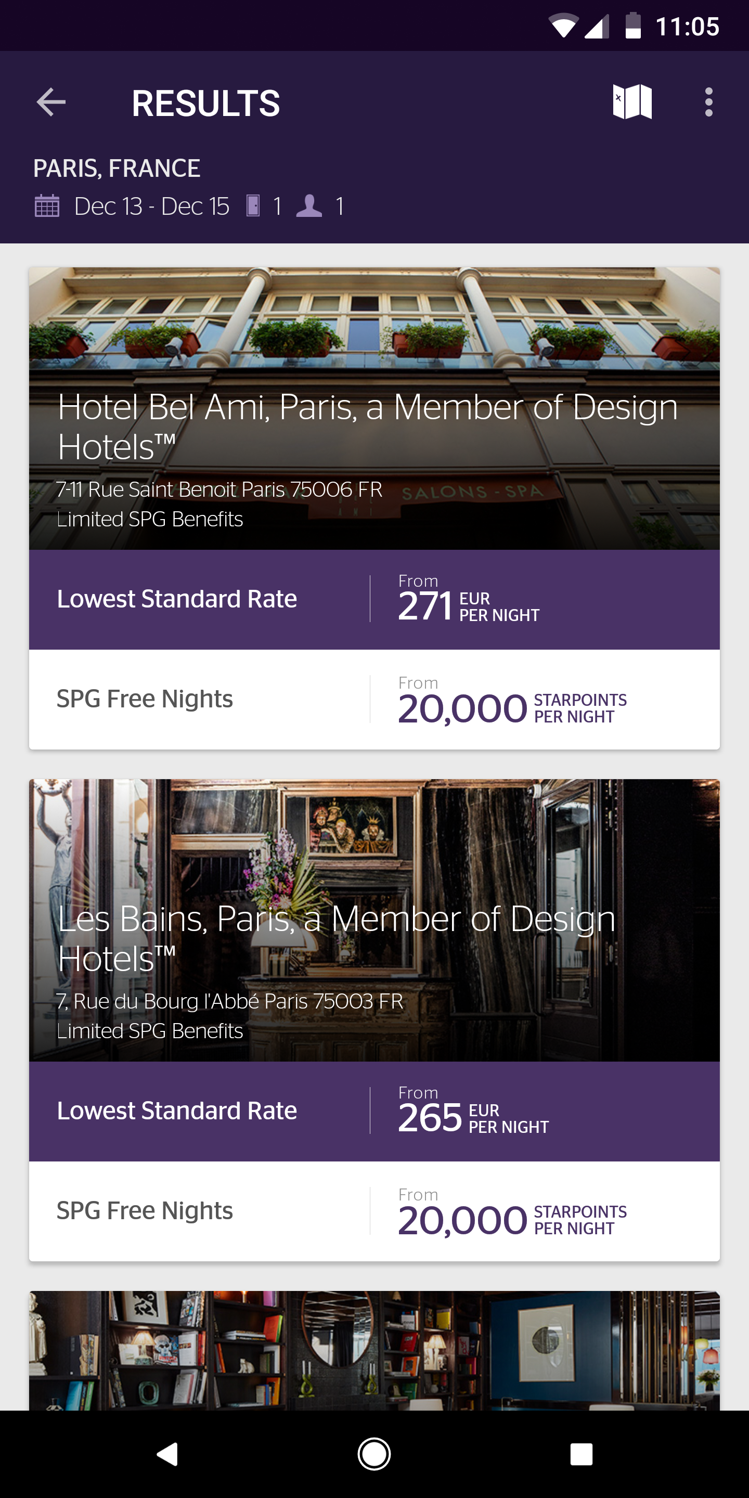Tap the back arrow in Results header
This screenshot has width=749, height=1498.
(51, 103)
